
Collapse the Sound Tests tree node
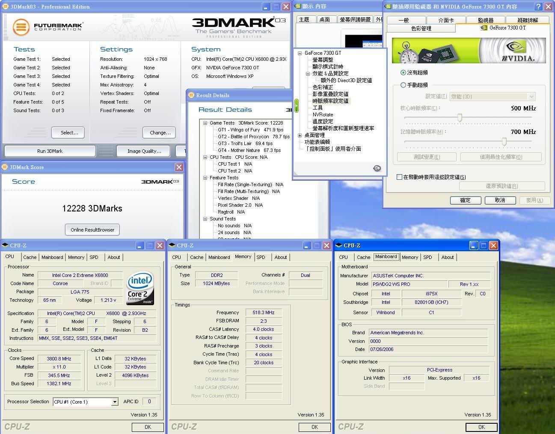[x=205, y=219]
